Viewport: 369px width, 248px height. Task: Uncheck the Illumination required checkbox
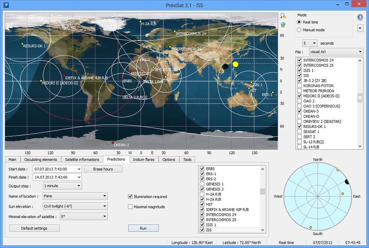pos(130,197)
